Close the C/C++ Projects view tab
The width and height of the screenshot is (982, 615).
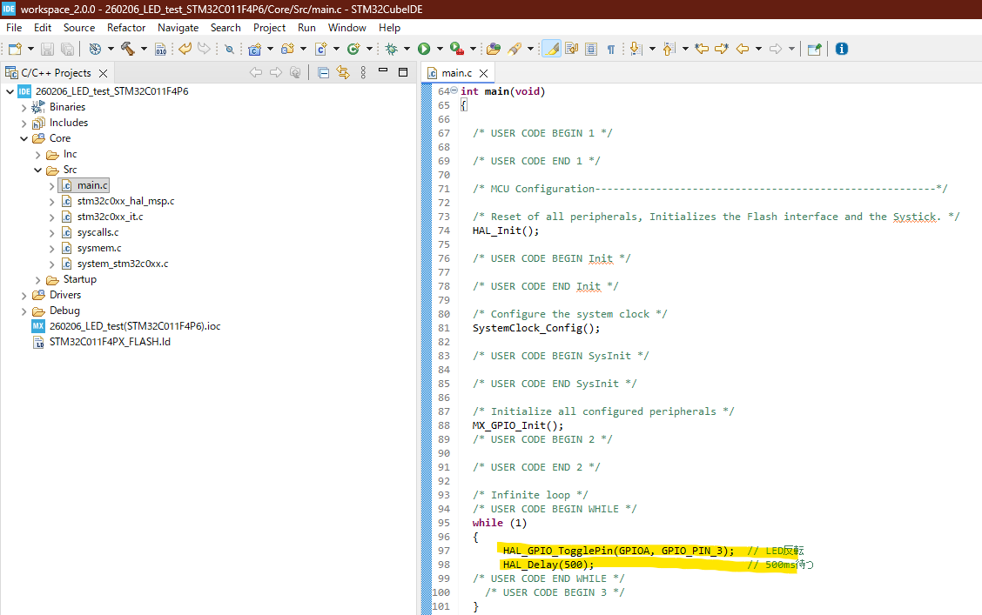102,73
